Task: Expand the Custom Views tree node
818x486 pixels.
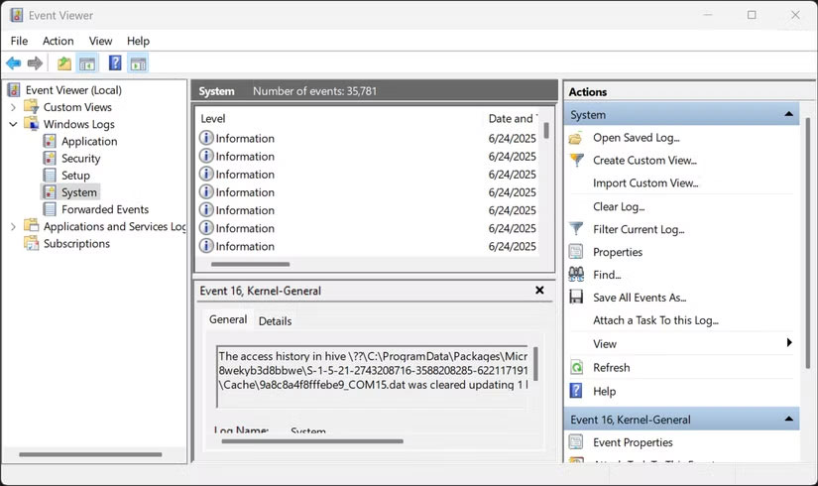Action: pyautogui.click(x=13, y=107)
